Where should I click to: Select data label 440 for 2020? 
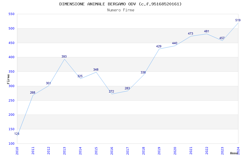[175, 43]
